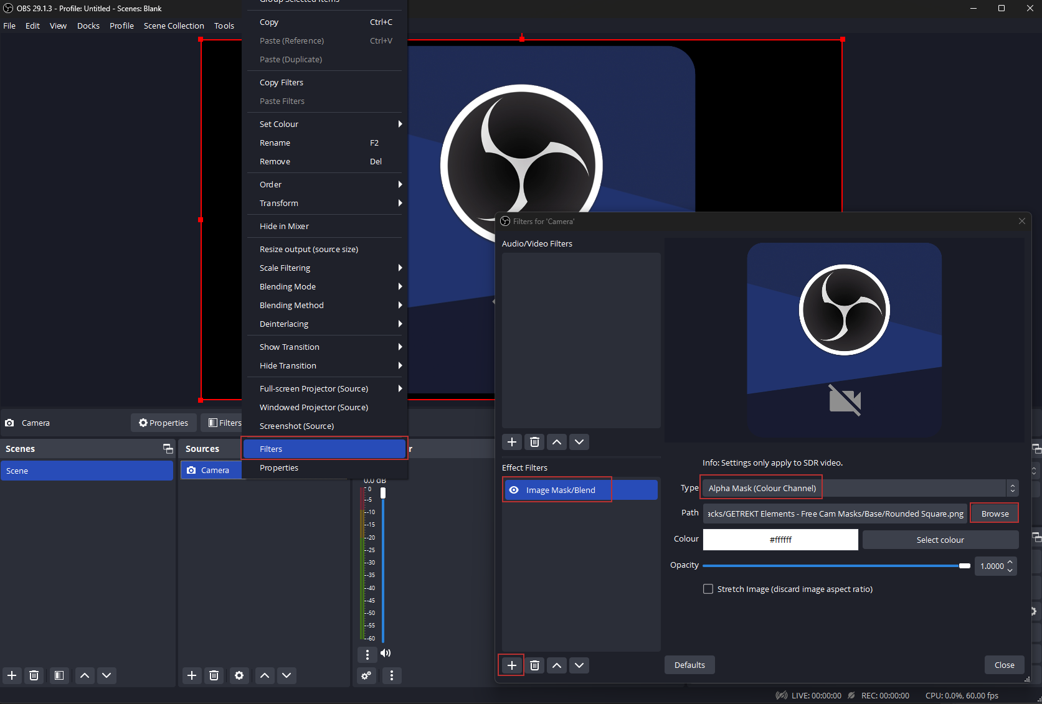Add a new source with plus icon
This screenshot has height=704, width=1042.
(x=192, y=675)
